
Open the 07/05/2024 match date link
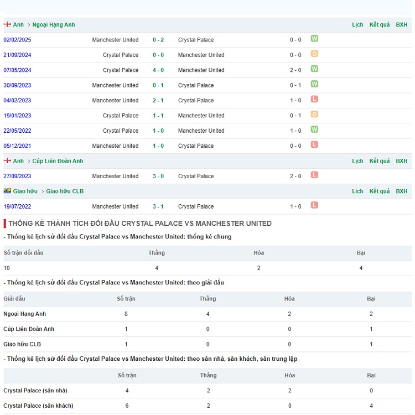coord(17,70)
